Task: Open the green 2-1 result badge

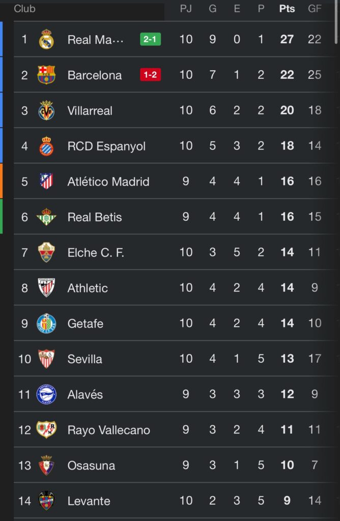Action: pyautogui.click(x=150, y=39)
